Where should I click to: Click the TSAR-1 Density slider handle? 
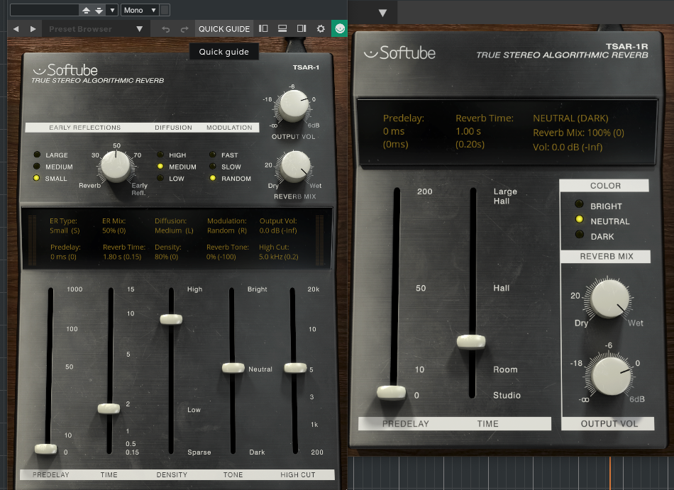point(172,320)
